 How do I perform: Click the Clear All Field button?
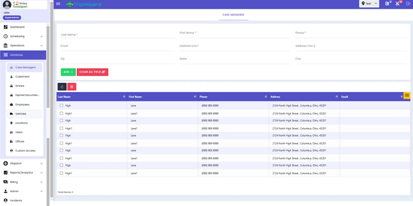point(92,72)
